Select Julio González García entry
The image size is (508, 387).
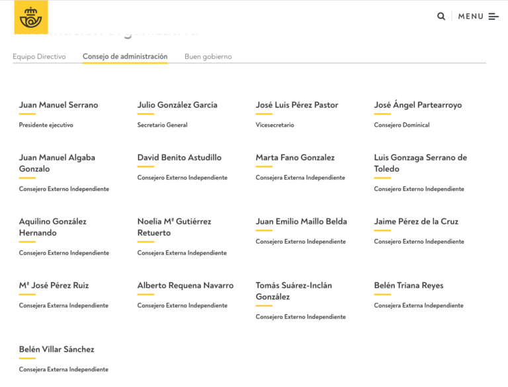click(177, 105)
